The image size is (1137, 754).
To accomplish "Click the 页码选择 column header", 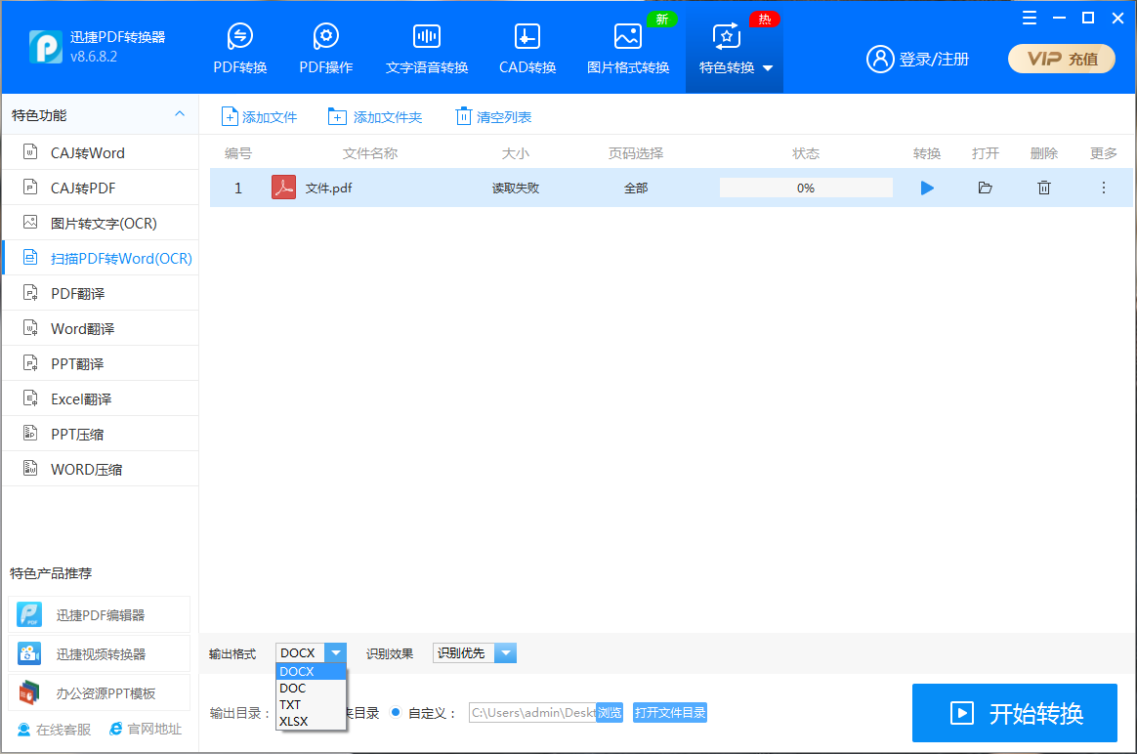I will tap(636, 153).
